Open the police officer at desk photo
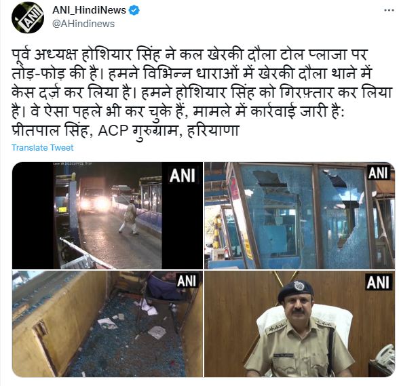Screen dimensions: 399x386 (299, 324)
